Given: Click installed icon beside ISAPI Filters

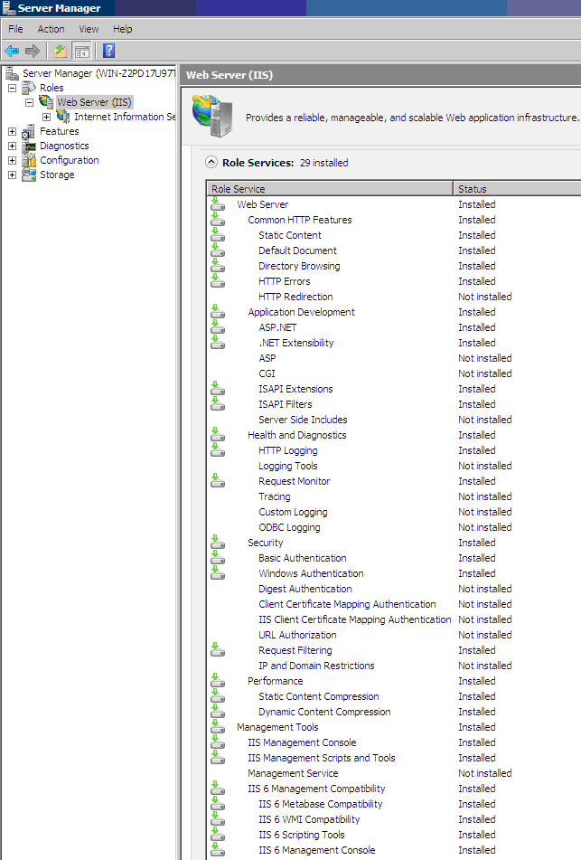Looking at the screenshot, I should click(218, 403).
